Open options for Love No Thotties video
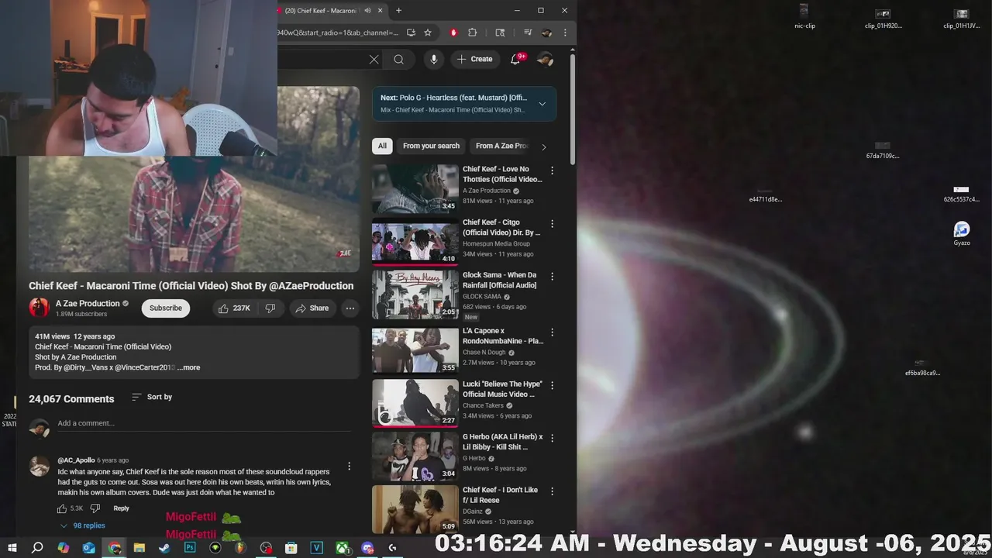This screenshot has height=558, width=992. [553, 170]
